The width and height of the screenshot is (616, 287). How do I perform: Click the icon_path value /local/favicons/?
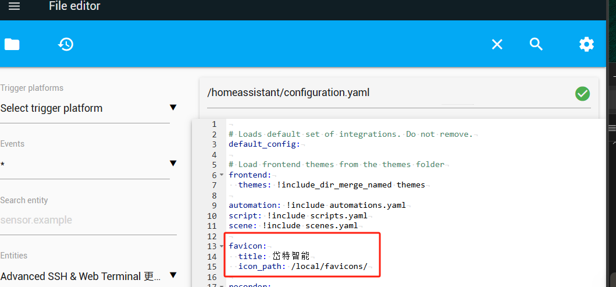[329, 267]
